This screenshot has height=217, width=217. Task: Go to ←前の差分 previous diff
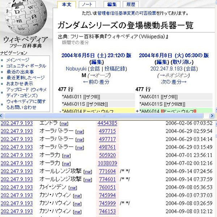click(96, 82)
